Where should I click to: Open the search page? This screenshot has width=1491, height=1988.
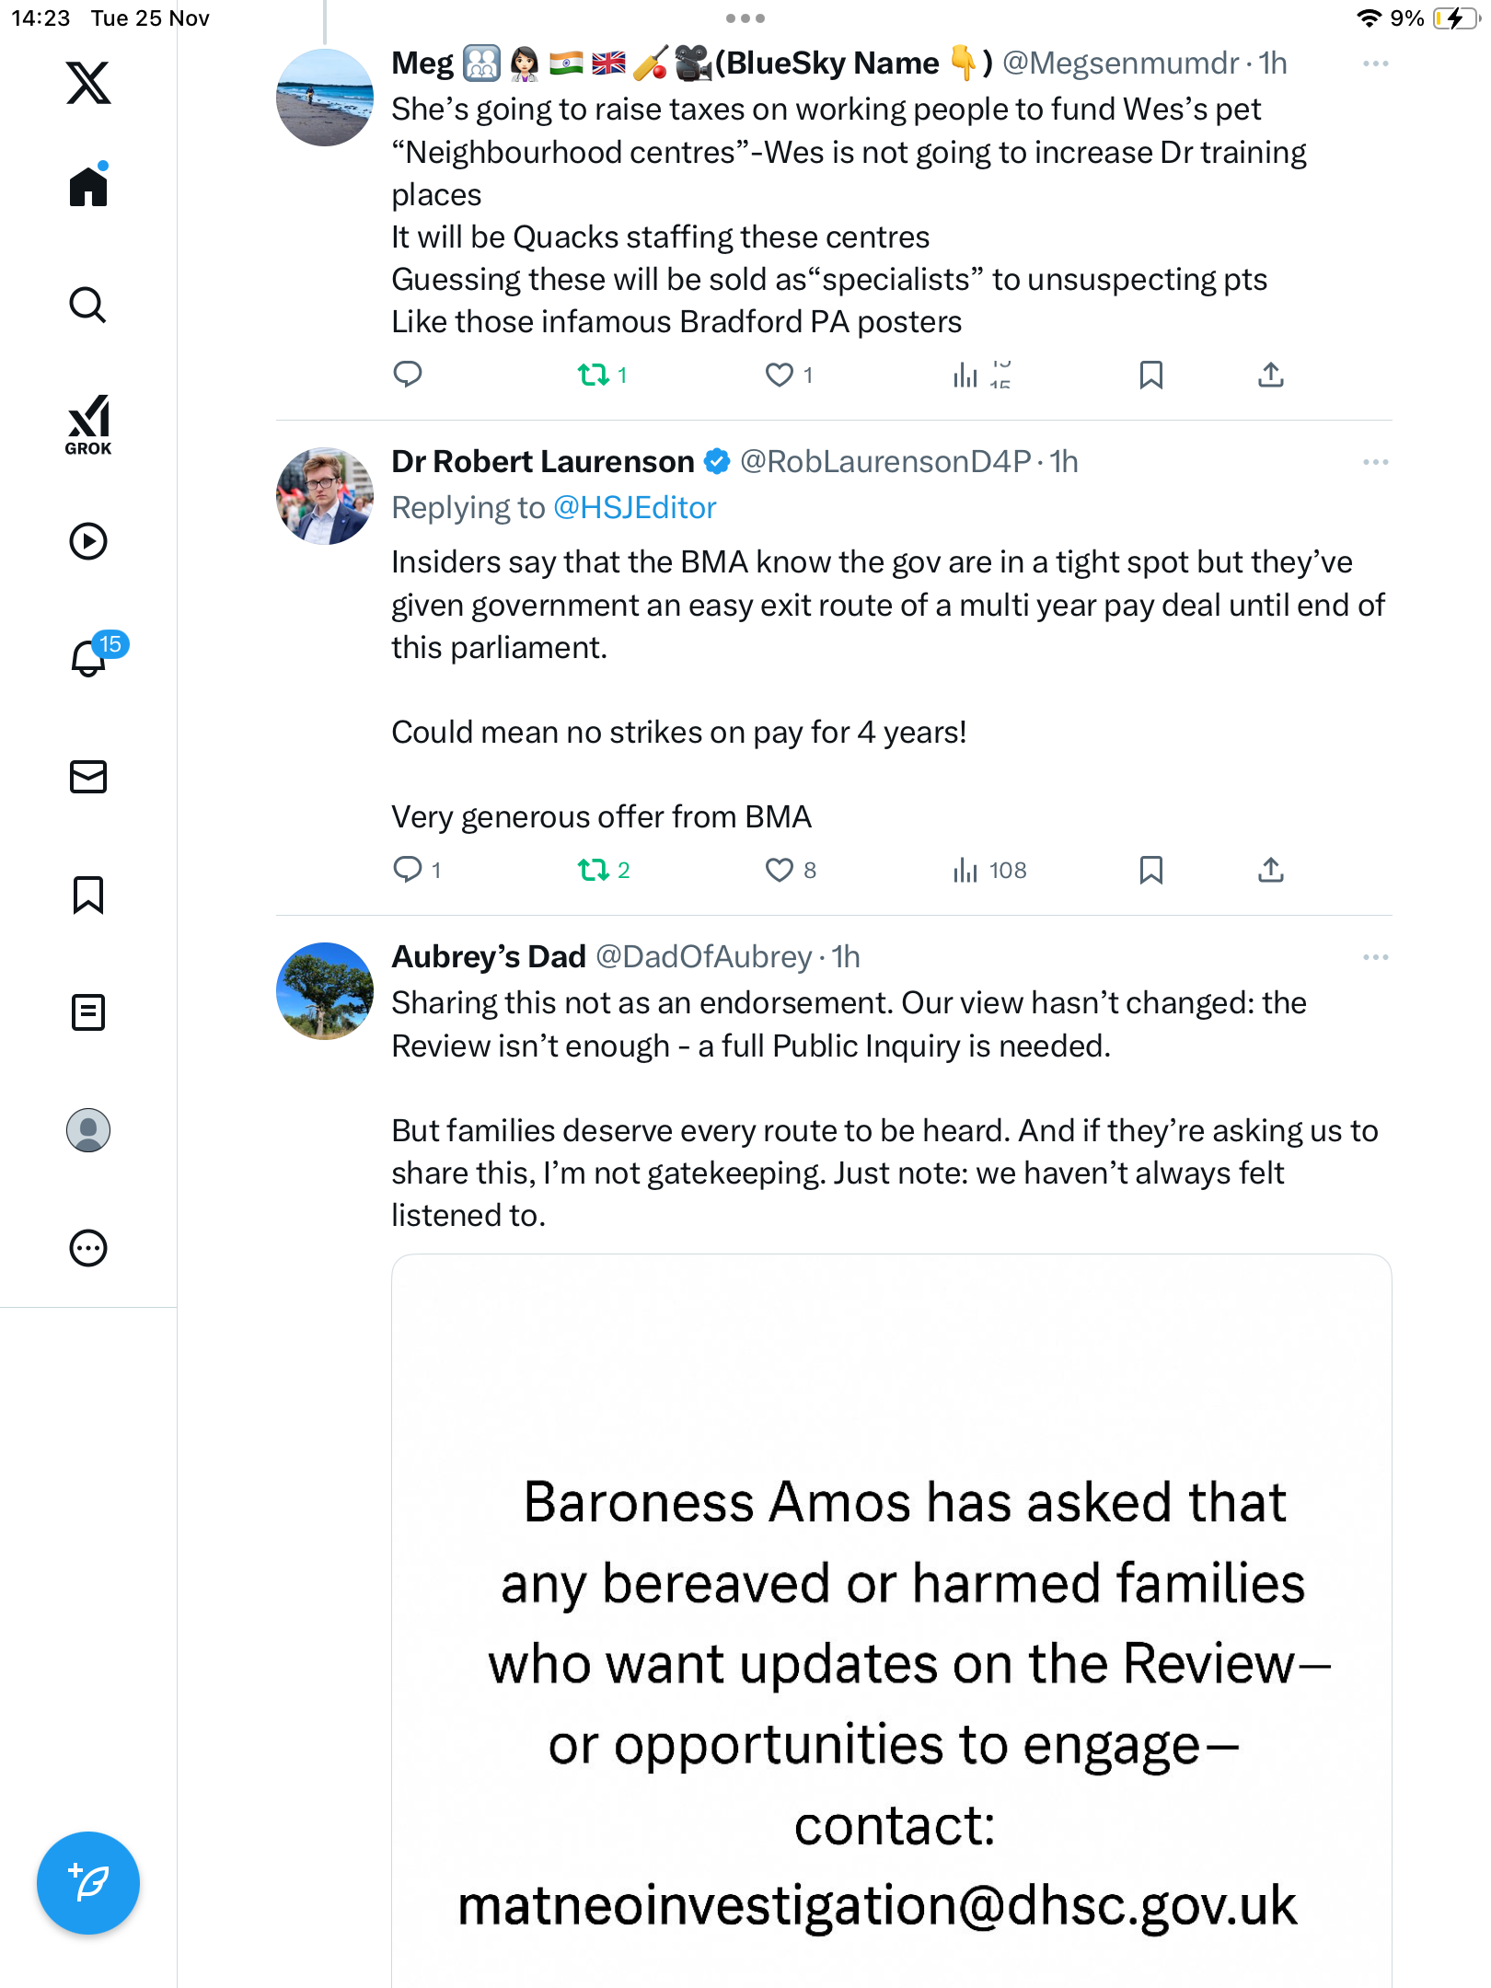(x=88, y=306)
